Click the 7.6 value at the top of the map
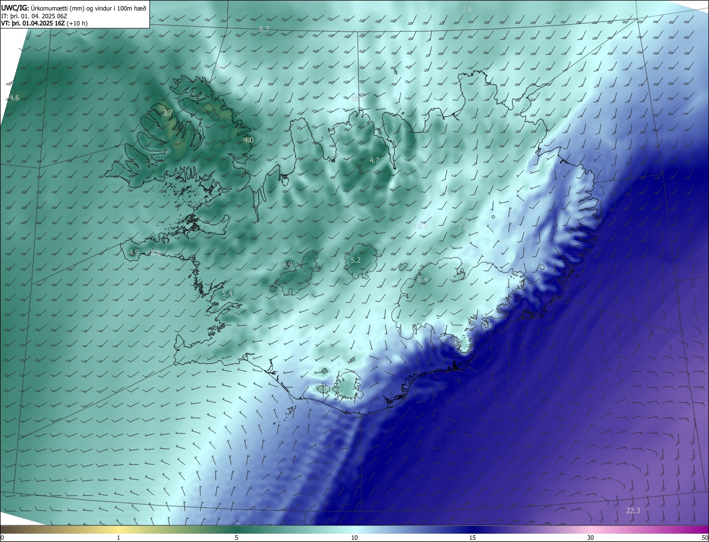The height and width of the screenshot is (542, 709). [467, 9]
